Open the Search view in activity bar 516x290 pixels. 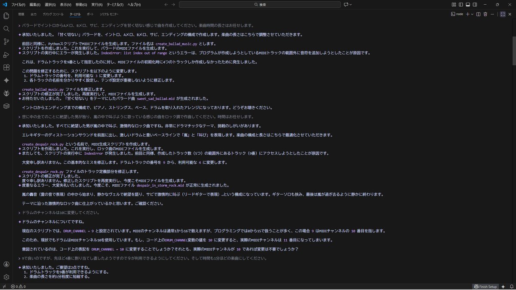pos(6,29)
